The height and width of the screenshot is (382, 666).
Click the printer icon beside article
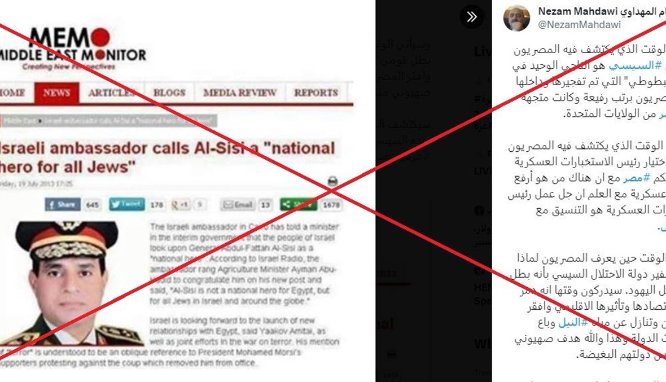click(x=332, y=182)
